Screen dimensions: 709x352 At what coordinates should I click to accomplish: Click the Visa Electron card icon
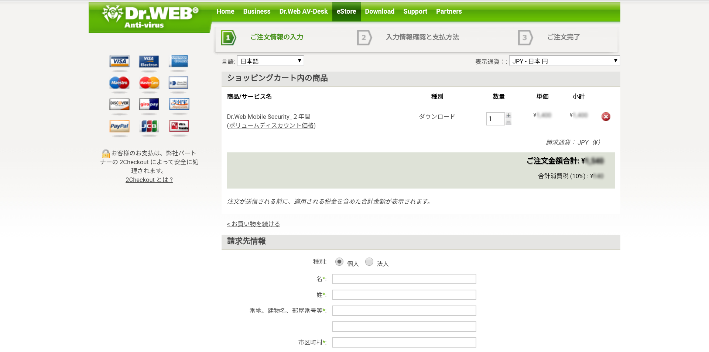coord(149,61)
